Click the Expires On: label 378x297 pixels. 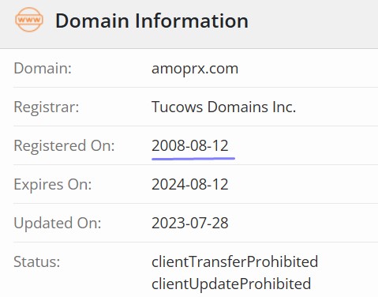53,184
